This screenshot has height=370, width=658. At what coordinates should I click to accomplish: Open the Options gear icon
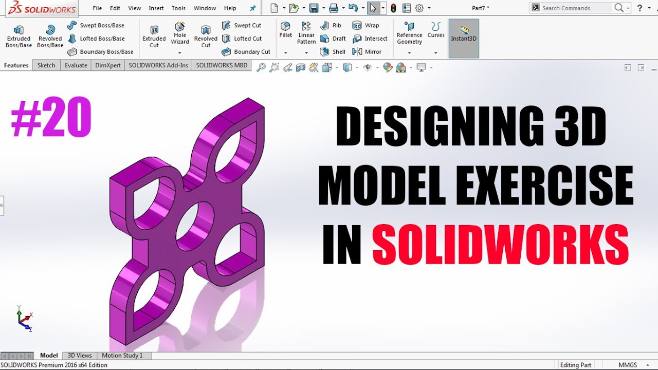coord(419,8)
